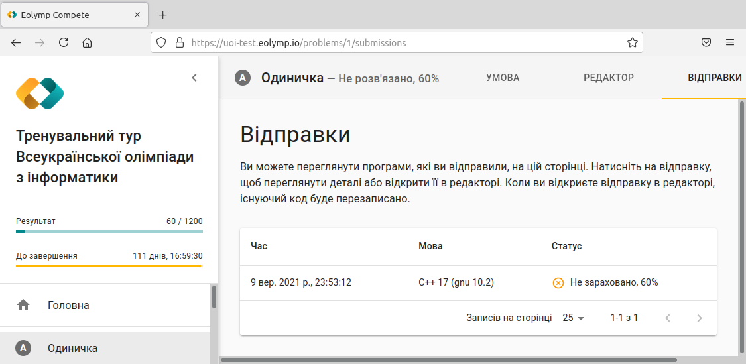The image size is (746, 364).
Task: Click the Записів на сторінці label
Action: point(509,318)
